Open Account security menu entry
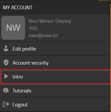The width and height of the screenshot is (111, 112). point(55,62)
